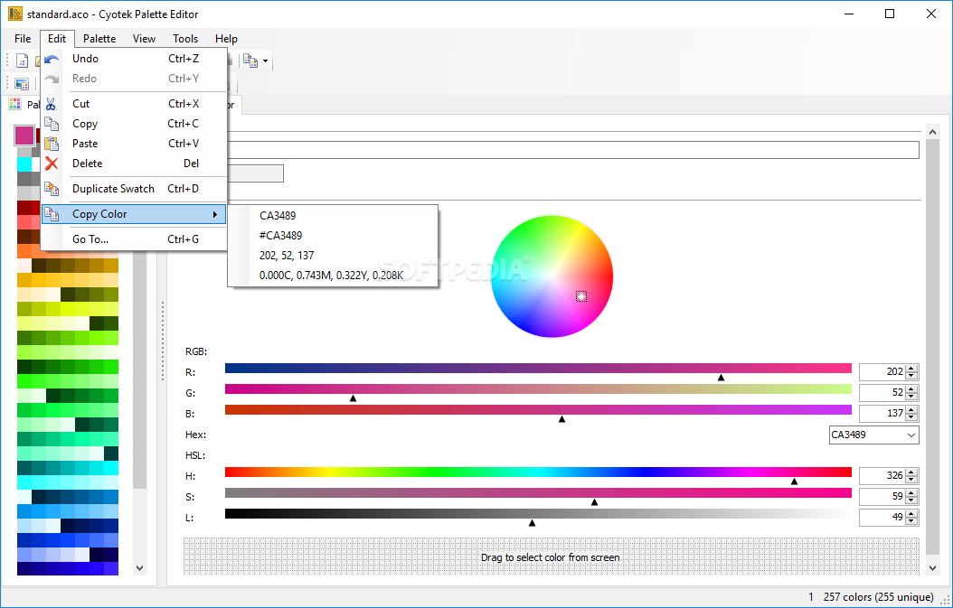The height and width of the screenshot is (608, 953).
Task: Click the center of the color wheel
Action: (552, 276)
